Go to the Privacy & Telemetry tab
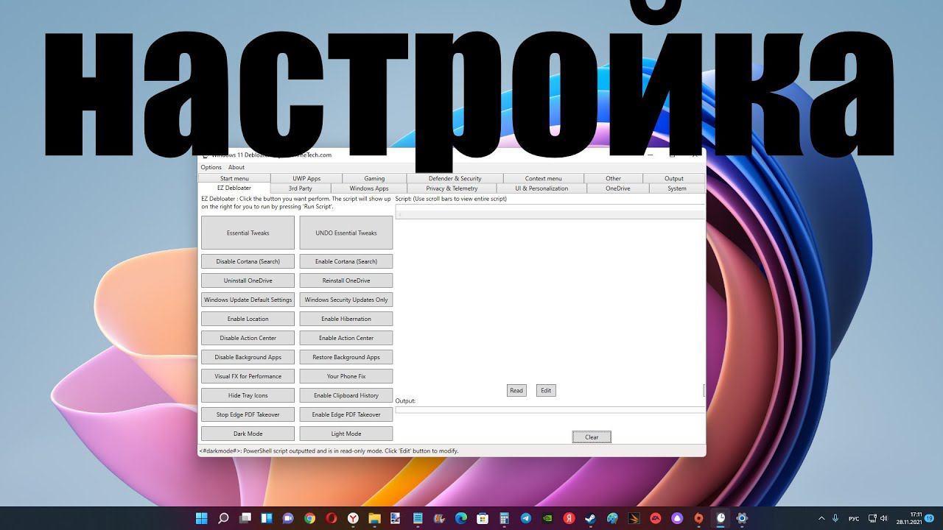Image resolution: width=943 pixels, height=530 pixels. 452,188
